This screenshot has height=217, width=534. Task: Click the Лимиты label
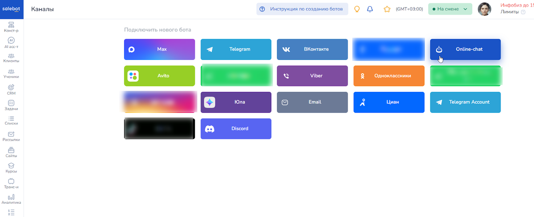510,12
